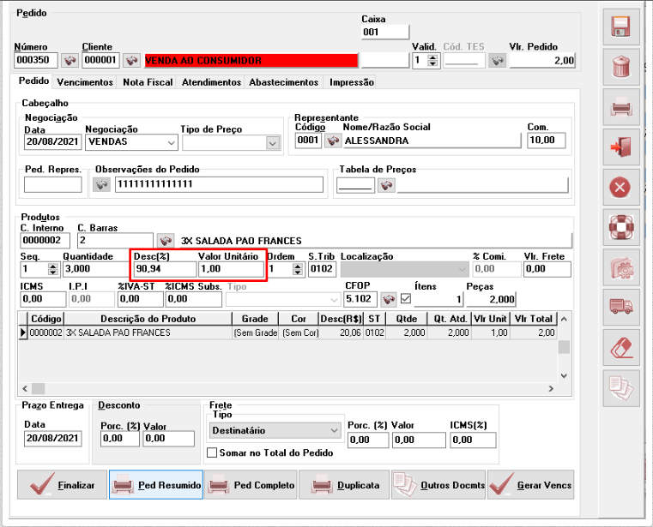Click the Ped Resumido button
The image size is (653, 527).
coord(156,485)
